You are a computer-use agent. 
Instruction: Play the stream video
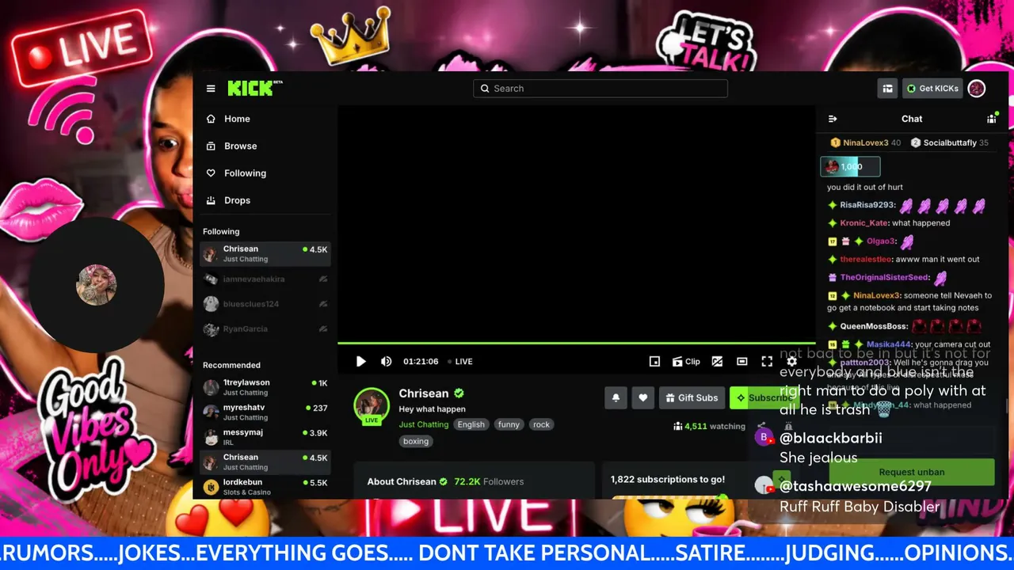[x=360, y=361]
